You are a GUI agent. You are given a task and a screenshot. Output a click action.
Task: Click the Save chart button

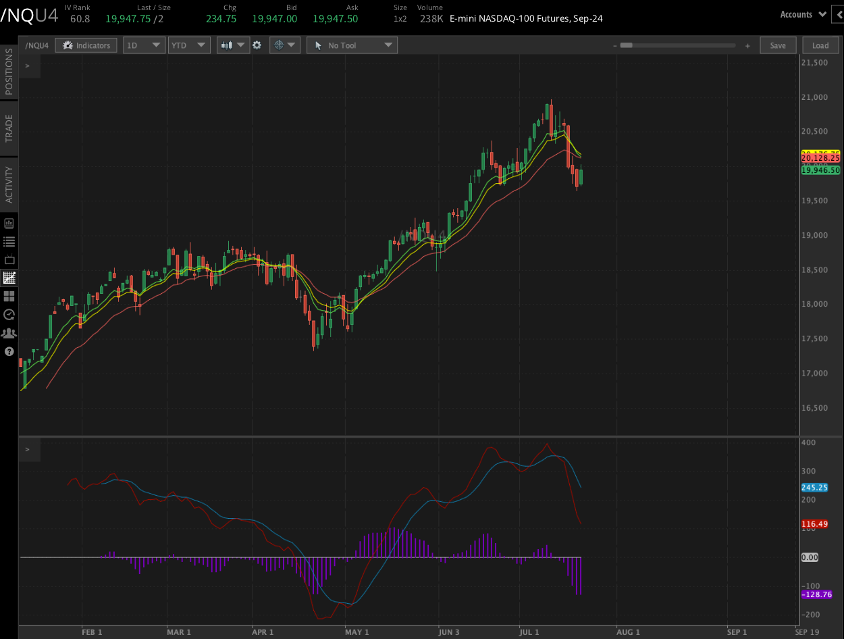(x=778, y=45)
